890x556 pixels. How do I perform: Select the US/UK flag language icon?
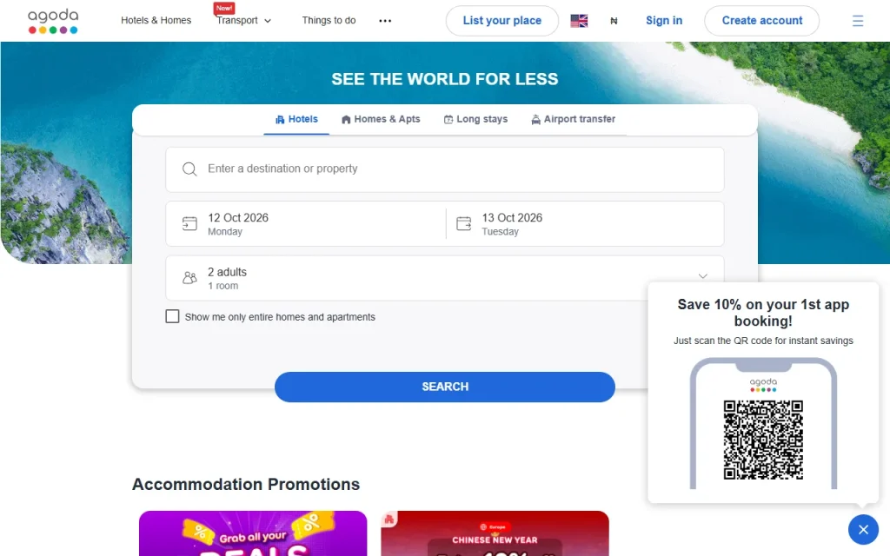tap(579, 21)
